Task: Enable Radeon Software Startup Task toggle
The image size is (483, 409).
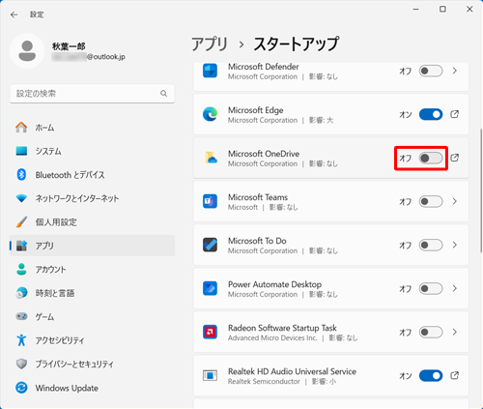Action: point(431,332)
